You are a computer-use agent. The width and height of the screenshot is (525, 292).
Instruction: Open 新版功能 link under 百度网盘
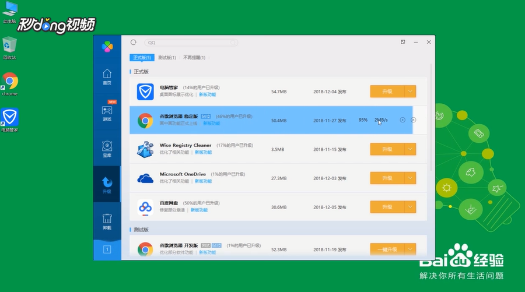tap(199, 210)
